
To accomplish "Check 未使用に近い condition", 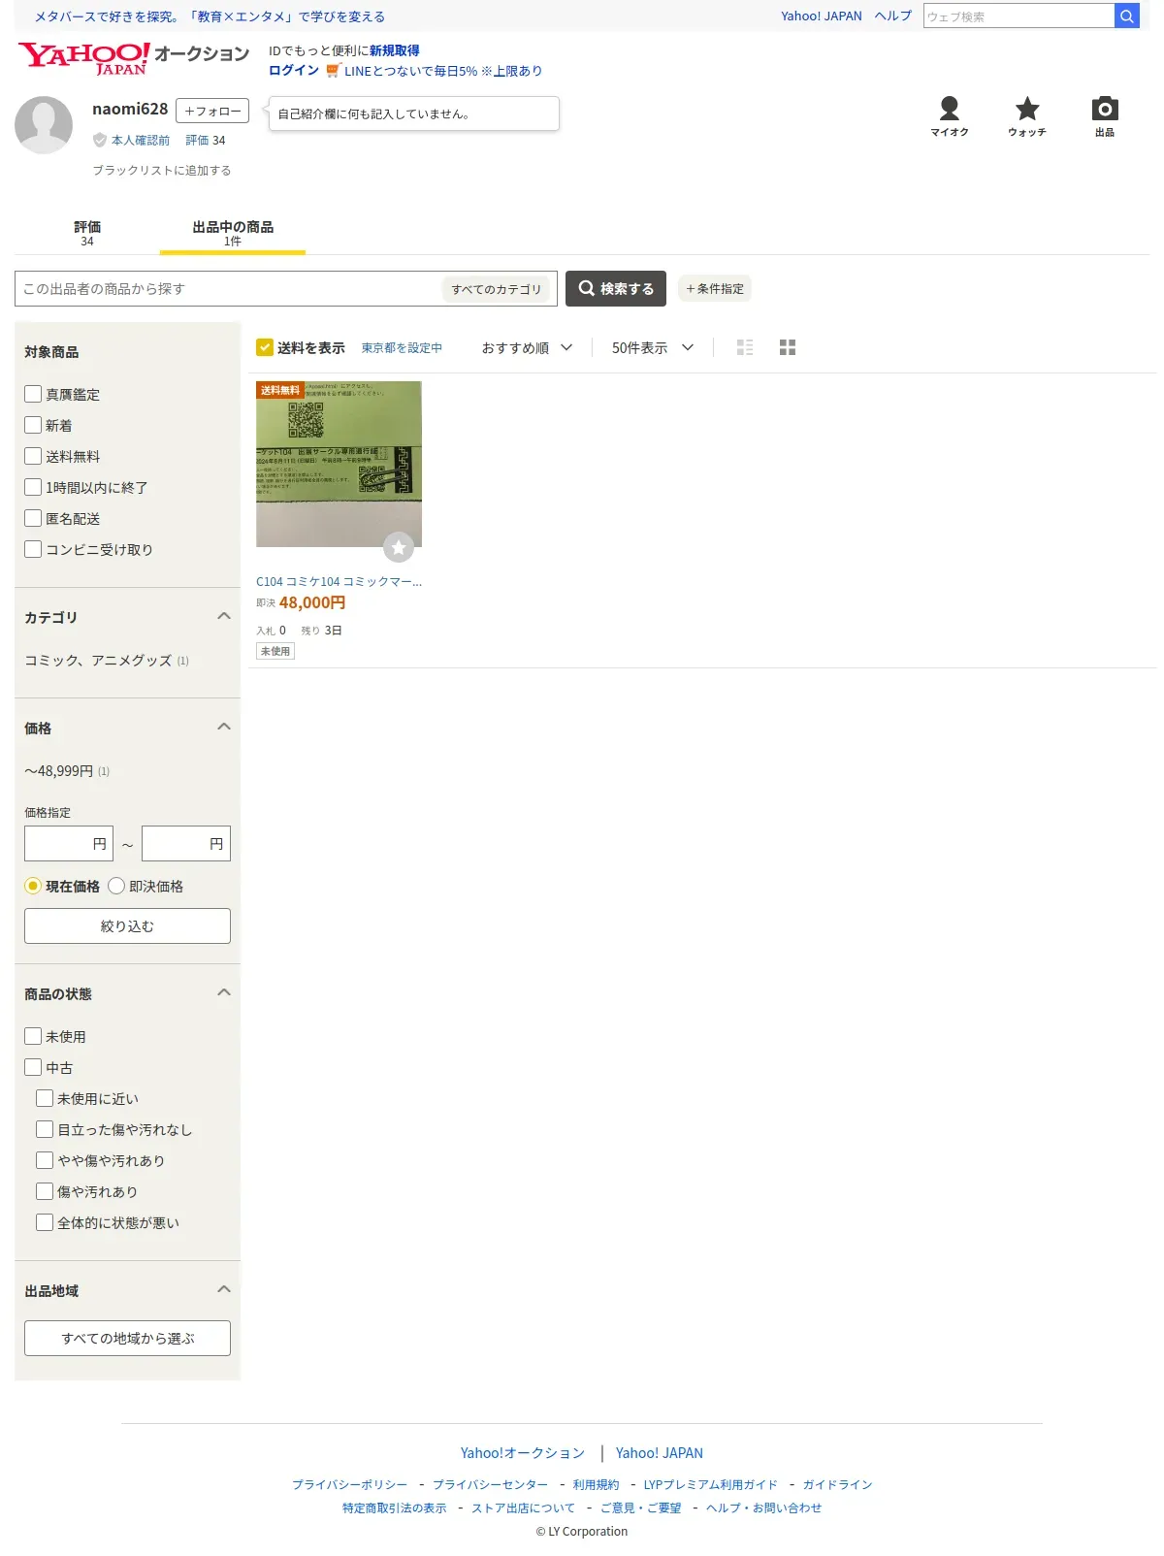I will point(45,1098).
